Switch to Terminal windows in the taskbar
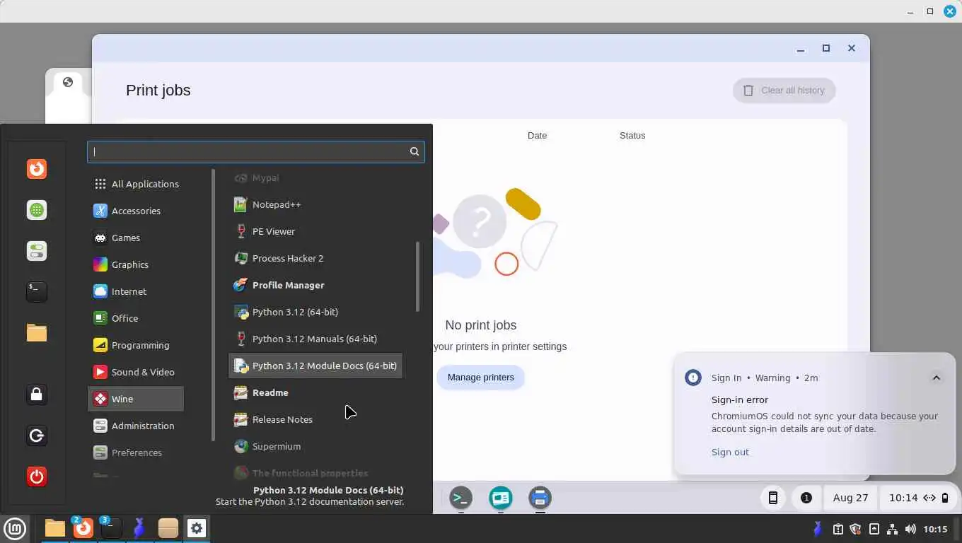Viewport: 962px width, 543px height. coord(112,528)
